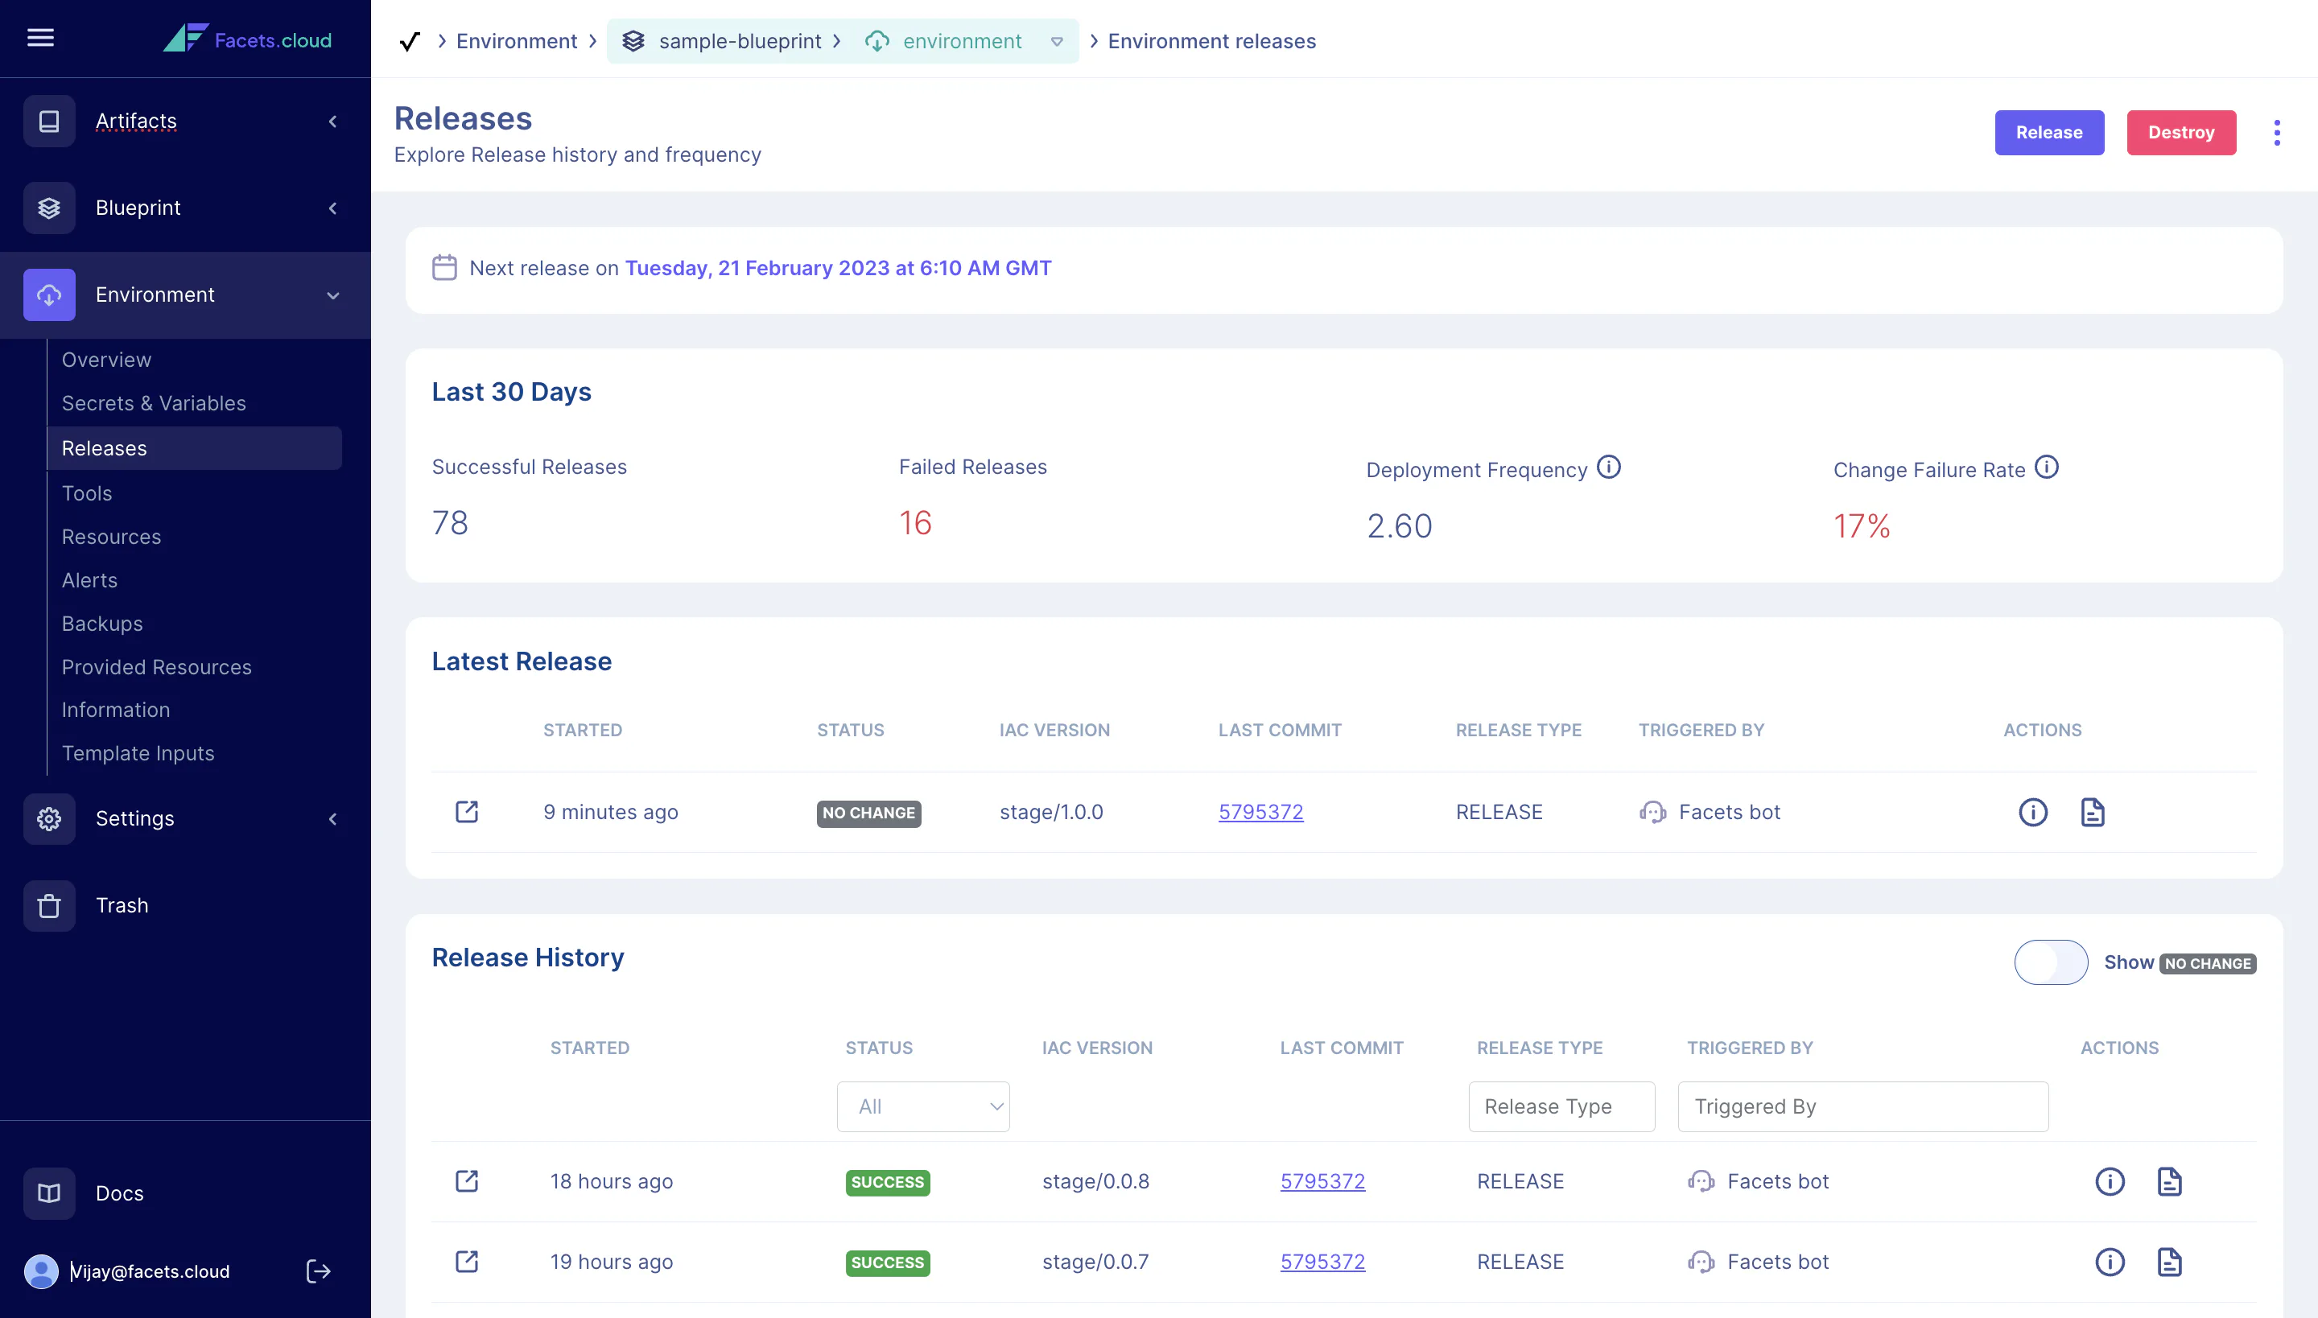Open external link icon for 18 hours ago row
This screenshot has width=2318, height=1318.
click(x=466, y=1180)
